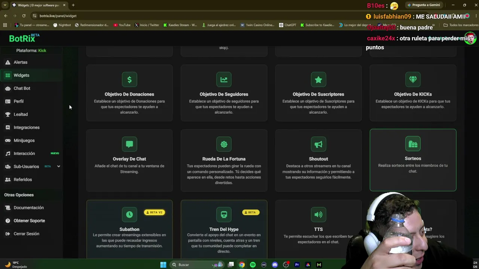Open the Objetivo De Seguidores widget
The width and height of the screenshot is (479, 269).
pos(224,93)
